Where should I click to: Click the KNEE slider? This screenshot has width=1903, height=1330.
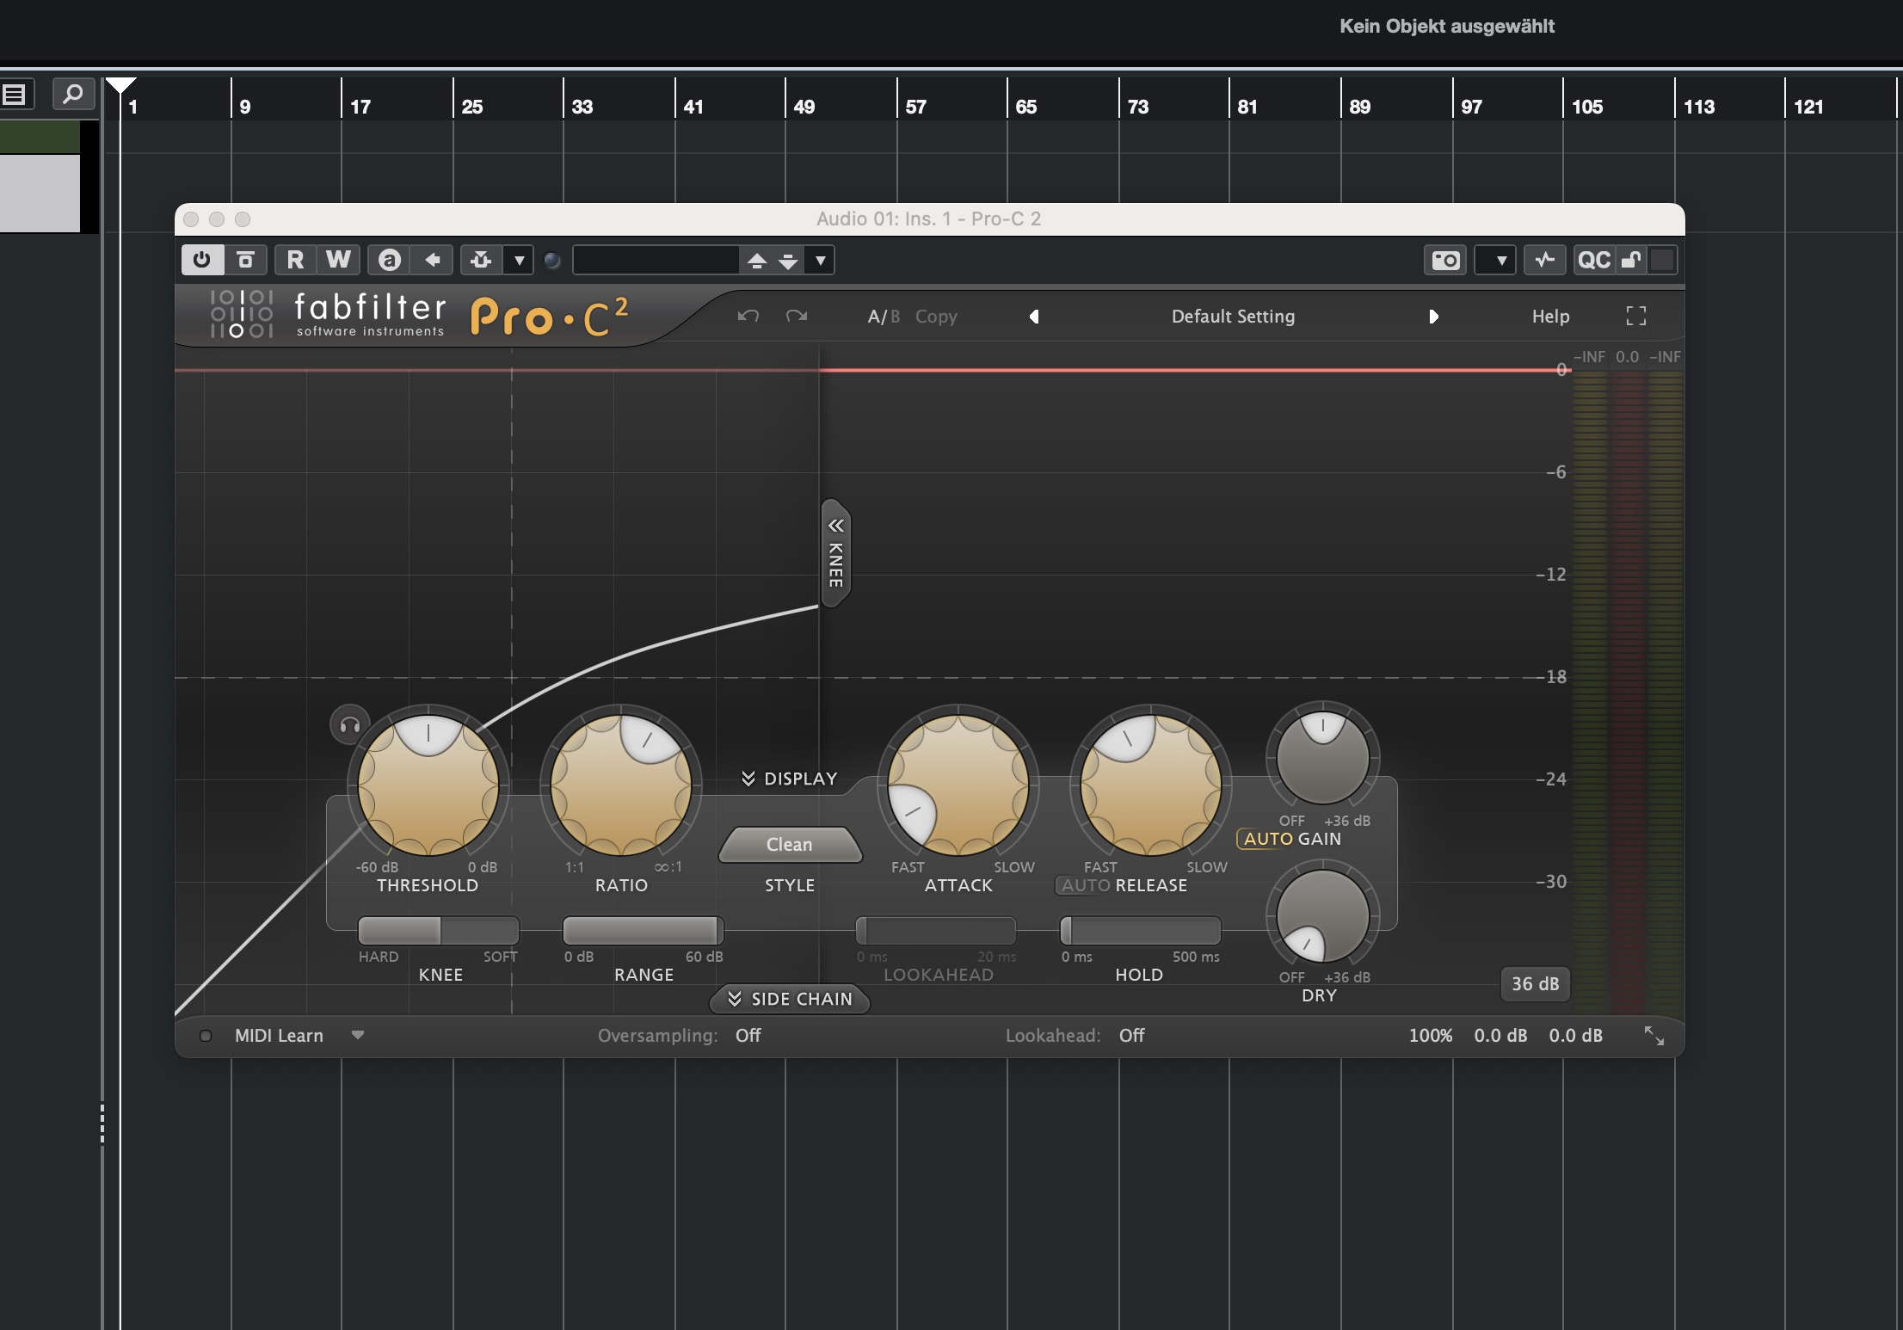pos(439,931)
